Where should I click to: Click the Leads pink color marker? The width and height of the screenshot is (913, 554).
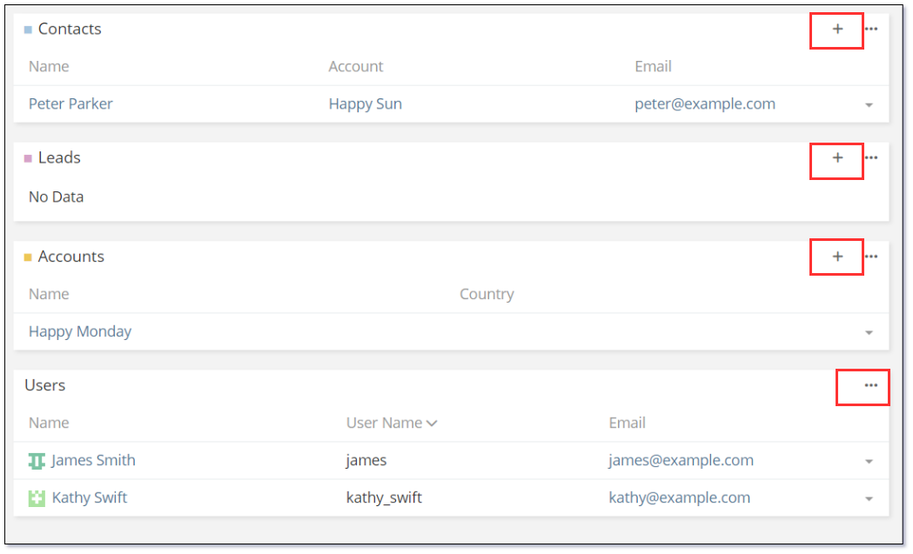pyautogui.click(x=28, y=158)
